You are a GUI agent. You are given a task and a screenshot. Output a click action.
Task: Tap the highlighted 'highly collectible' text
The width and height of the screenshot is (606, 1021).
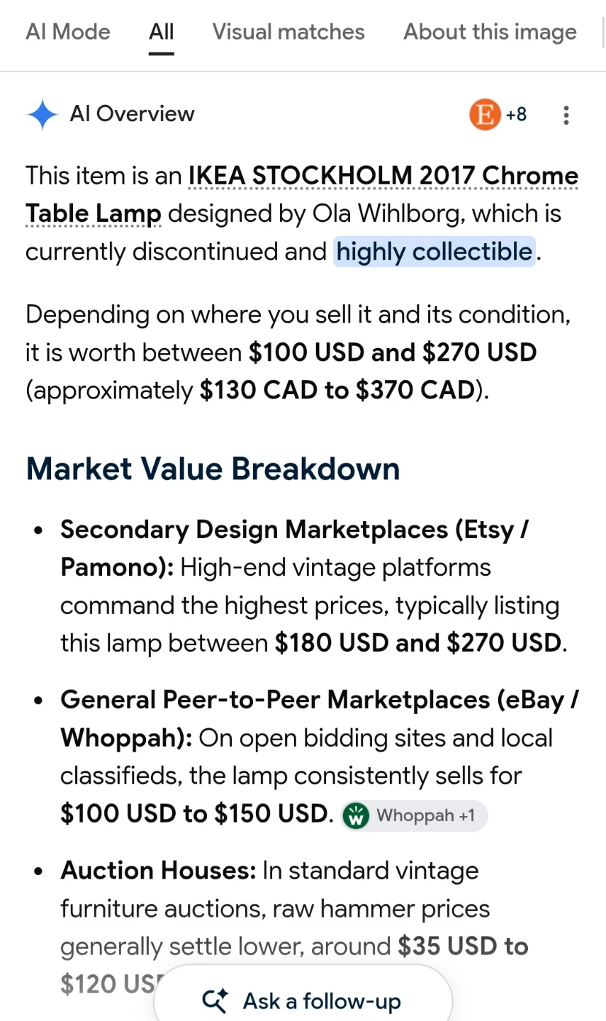[434, 252]
